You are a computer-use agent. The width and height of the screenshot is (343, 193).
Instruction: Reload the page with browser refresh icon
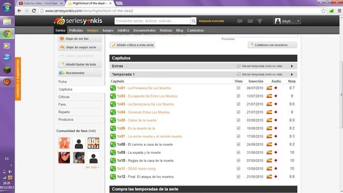(34, 11)
